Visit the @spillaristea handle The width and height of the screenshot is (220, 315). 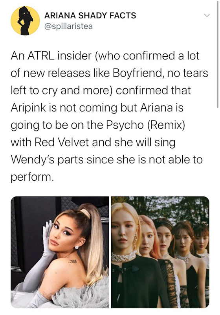(68, 26)
